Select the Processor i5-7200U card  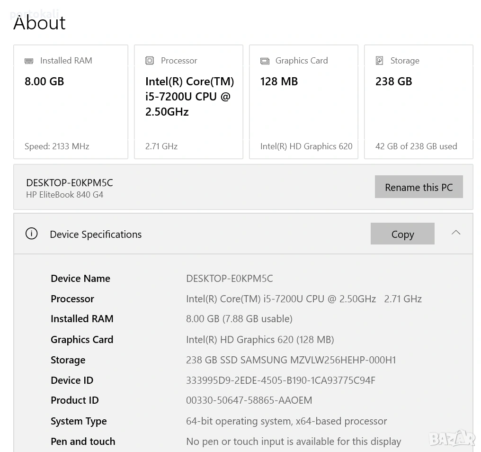coord(188,102)
